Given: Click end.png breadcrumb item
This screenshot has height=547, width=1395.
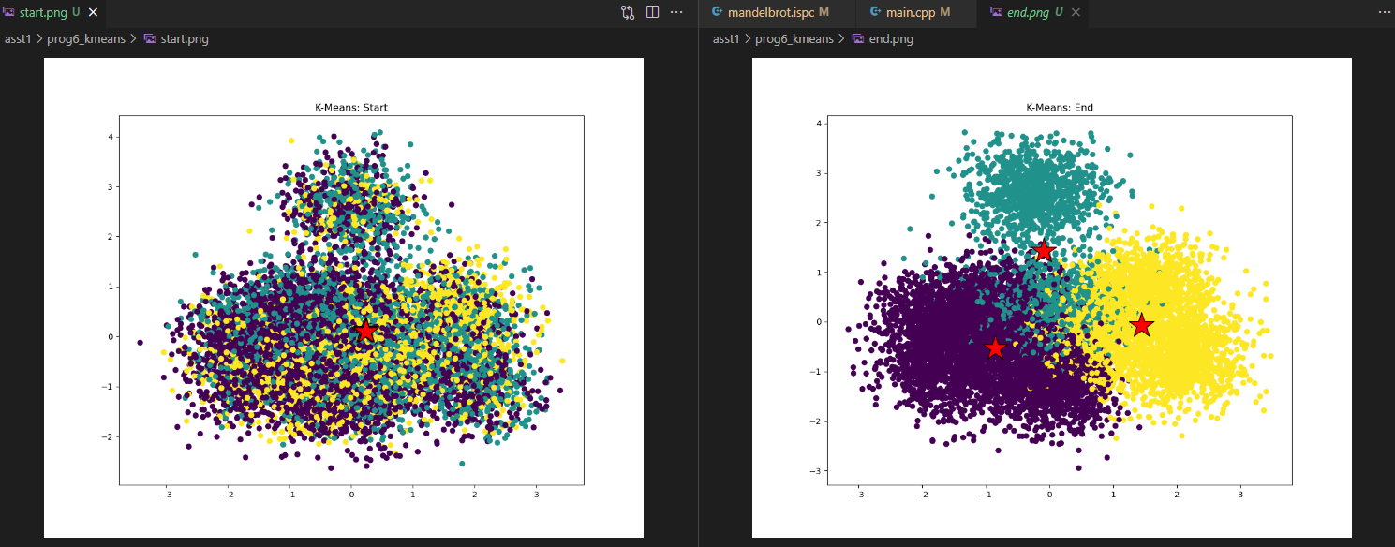Looking at the screenshot, I should click(x=891, y=38).
